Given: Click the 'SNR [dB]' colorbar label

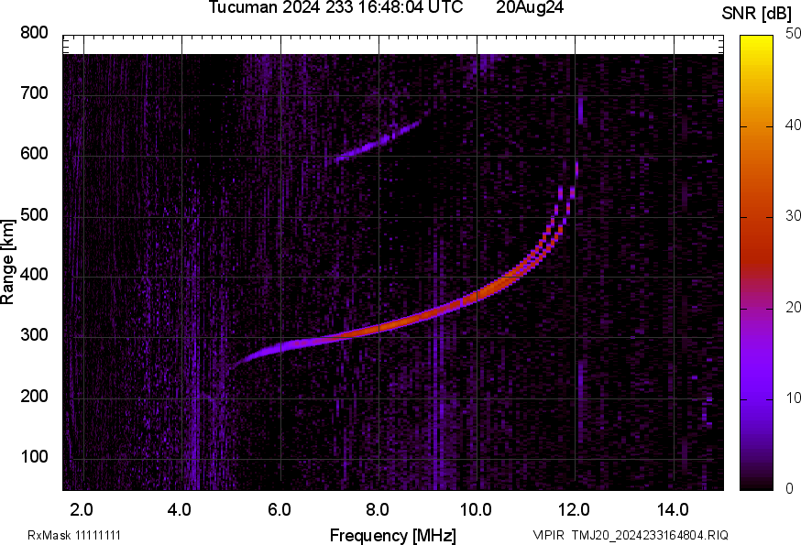Looking at the screenshot, I should pos(757,14).
